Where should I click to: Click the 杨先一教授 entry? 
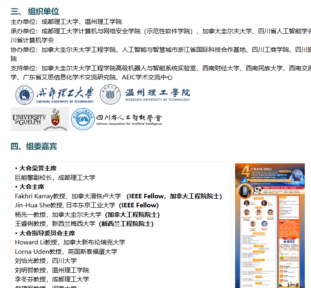click(x=87, y=215)
